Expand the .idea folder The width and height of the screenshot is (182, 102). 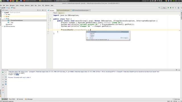click(x=5, y=14)
